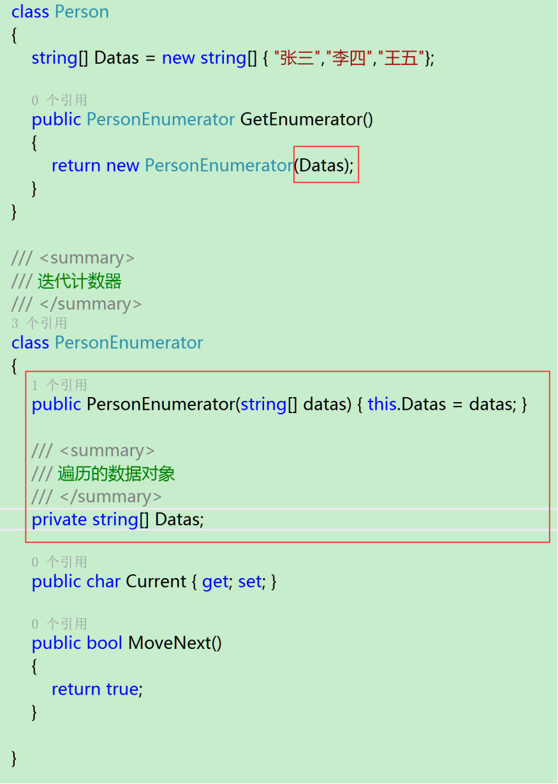Click '0 个引用' above the Current property
This screenshot has width=558, height=784.
click(59, 562)
